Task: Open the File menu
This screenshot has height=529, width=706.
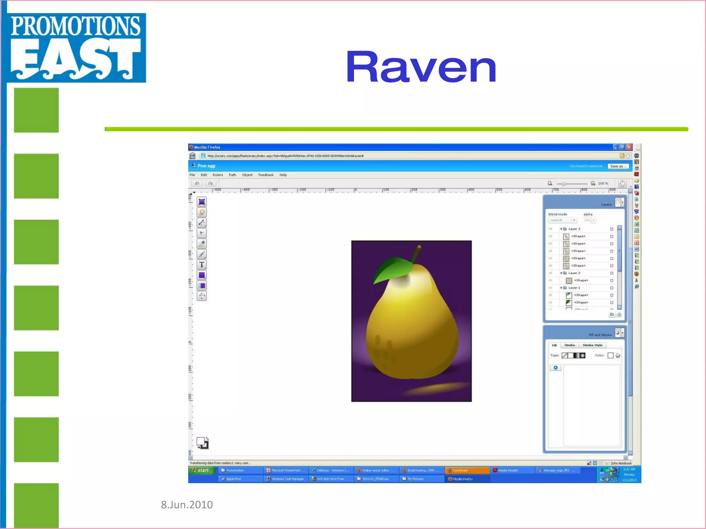Action: coord(192,175)
